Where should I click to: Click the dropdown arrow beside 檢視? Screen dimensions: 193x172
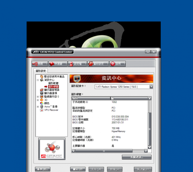tap(47, 64)
